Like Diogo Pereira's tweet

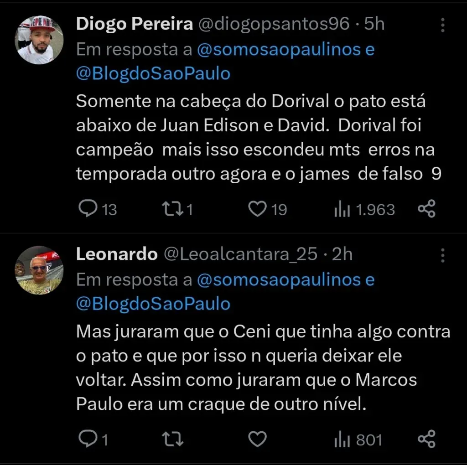tap(257, 209)
